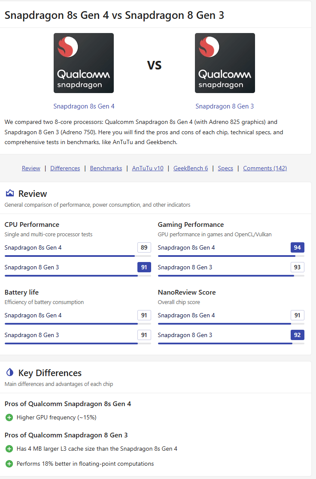Image resolution: width=316 pixels, height=479 pixels.
Task: Click the Key Differences half-circle icon
Action: pos(10,373)
